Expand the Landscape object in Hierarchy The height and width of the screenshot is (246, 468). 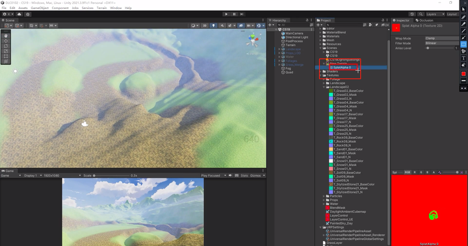(279, 49)
